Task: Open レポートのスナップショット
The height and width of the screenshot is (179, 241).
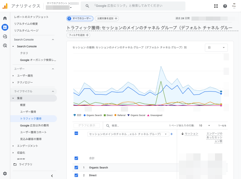Action: click(x=31, y=17)
